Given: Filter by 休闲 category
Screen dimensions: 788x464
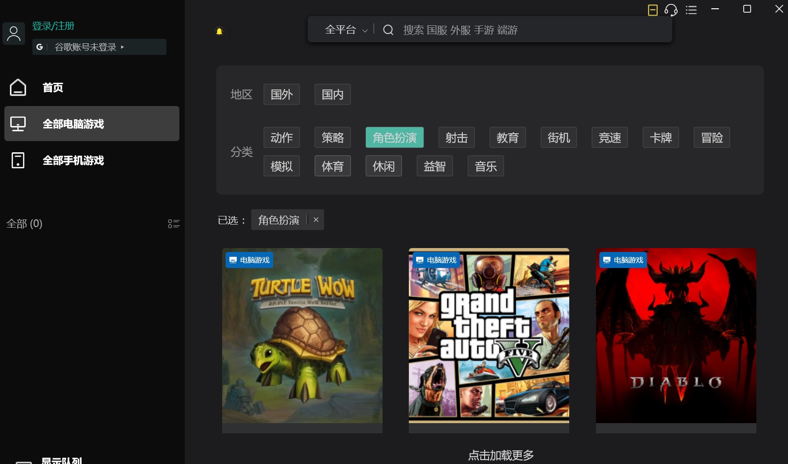Looking at the screenshot, I should 384,166.
